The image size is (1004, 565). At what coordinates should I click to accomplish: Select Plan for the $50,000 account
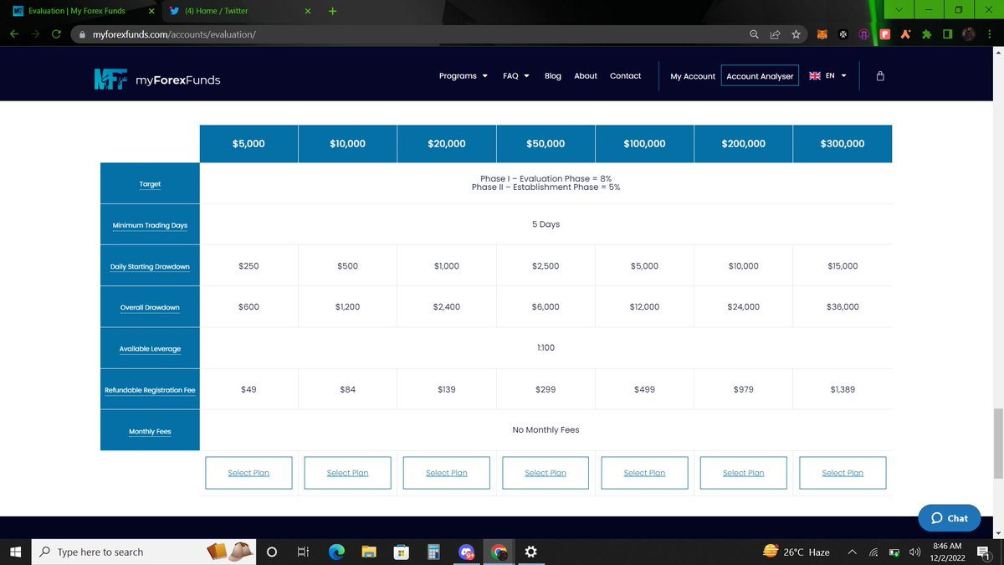tap(546, 473)
